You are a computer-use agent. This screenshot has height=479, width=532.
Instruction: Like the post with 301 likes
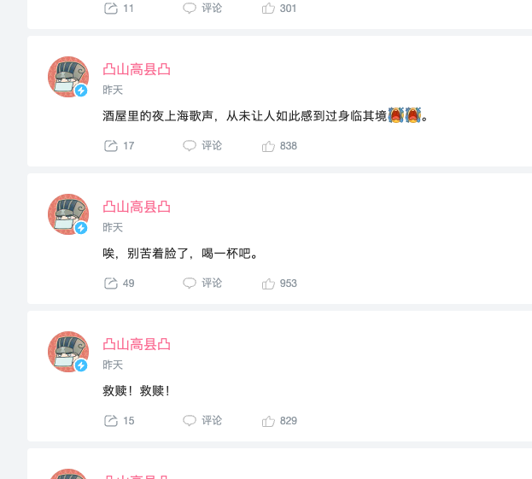268,9
